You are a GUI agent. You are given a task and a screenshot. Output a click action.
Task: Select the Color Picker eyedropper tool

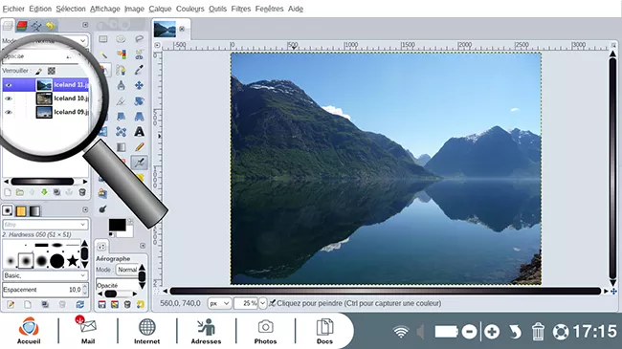139,70
